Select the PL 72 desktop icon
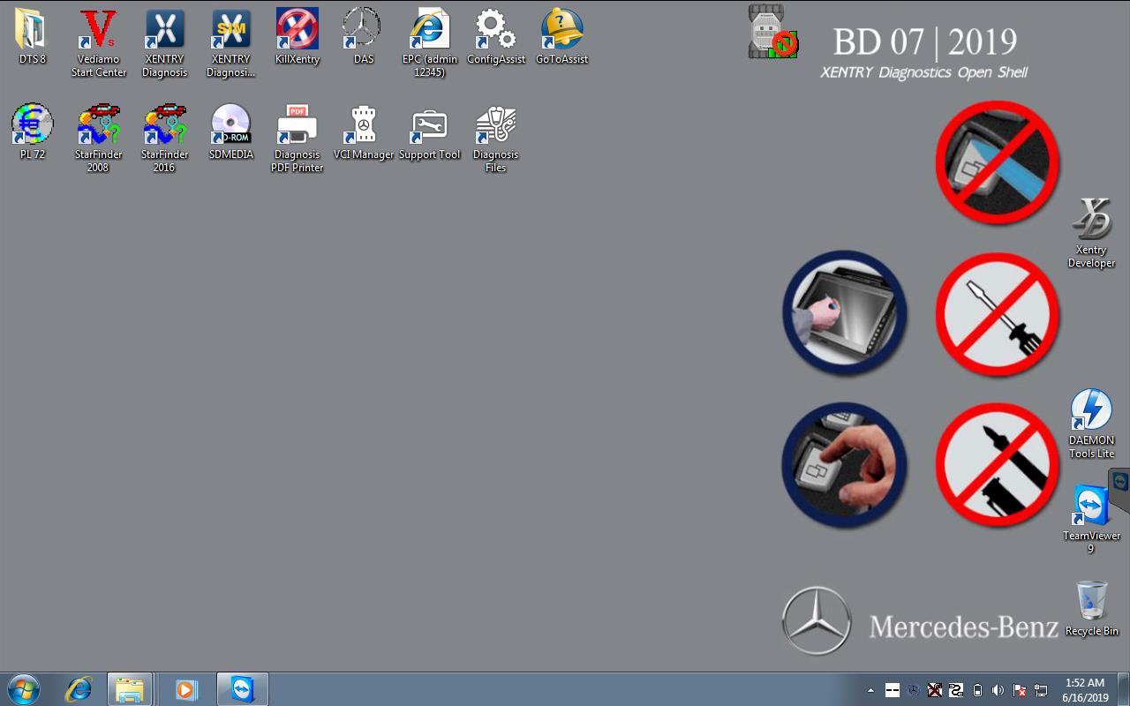Screen dimensions: 1130x706 33,131
